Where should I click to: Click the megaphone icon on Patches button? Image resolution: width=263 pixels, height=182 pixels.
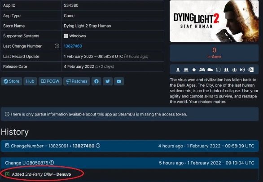coord(68,81)
